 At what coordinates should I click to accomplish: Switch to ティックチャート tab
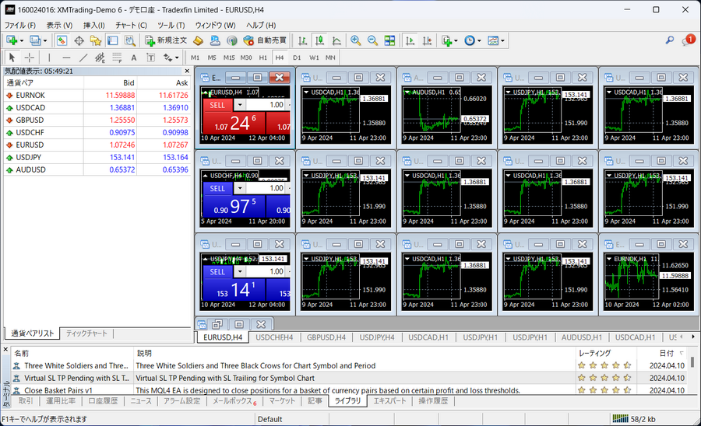pos(86,333)
